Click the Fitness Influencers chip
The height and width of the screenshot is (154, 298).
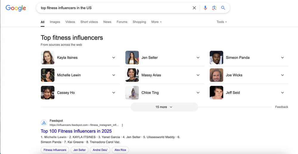55,150
